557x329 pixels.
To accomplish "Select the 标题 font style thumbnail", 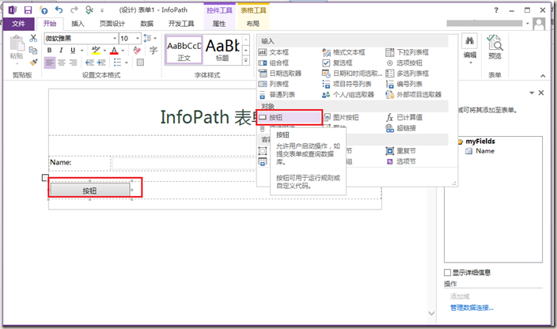I will pos(223,50).
